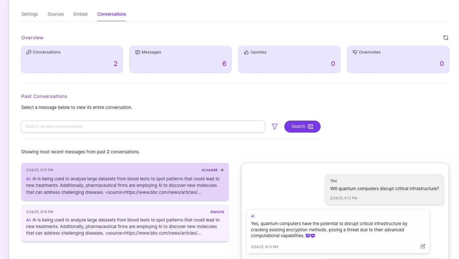Viewport: 459px width, 259px height.
Task: Open conversation 4c1ebd48 via arrow icon
Action: 222,170
